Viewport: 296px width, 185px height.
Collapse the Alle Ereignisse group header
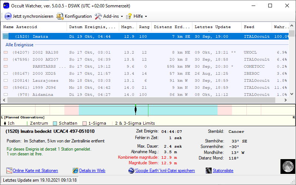[x=20, y=45]
